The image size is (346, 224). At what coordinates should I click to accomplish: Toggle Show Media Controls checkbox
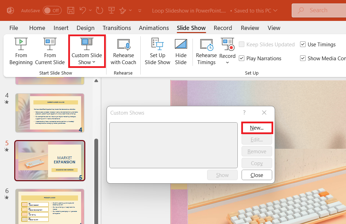click(303, 58)
